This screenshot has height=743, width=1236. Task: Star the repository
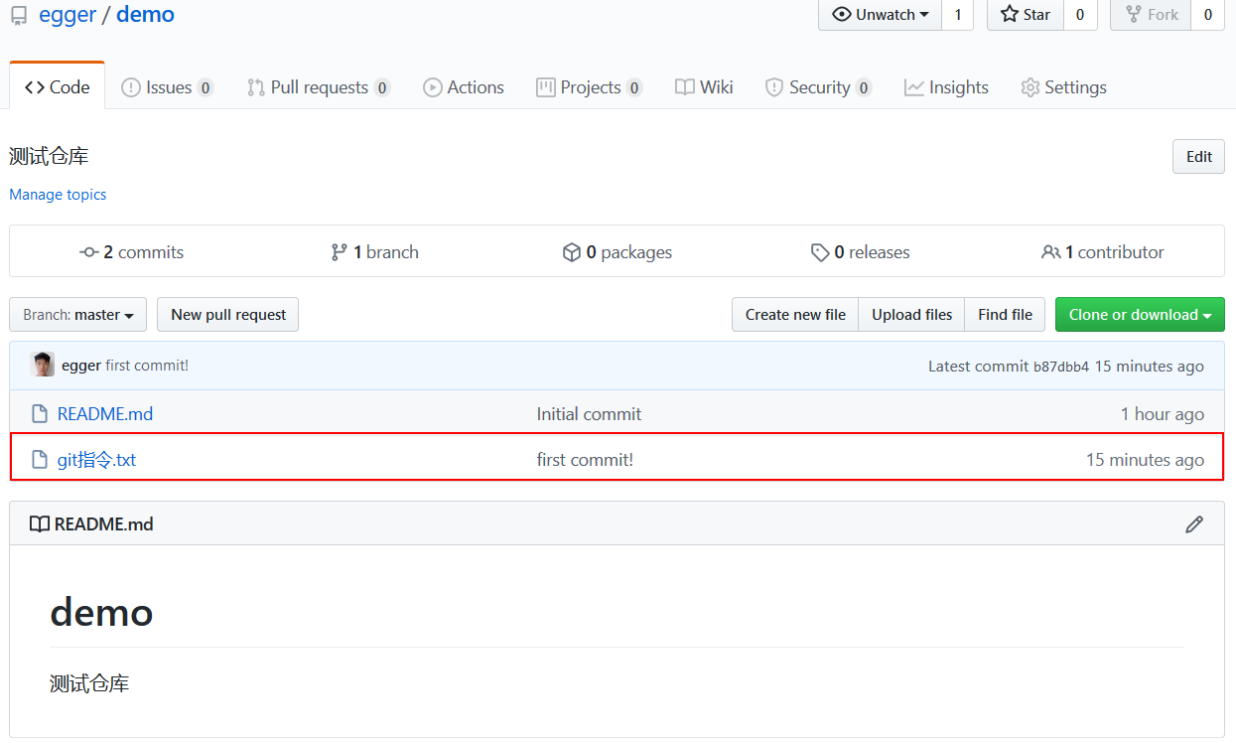(x=1026, y=14)
